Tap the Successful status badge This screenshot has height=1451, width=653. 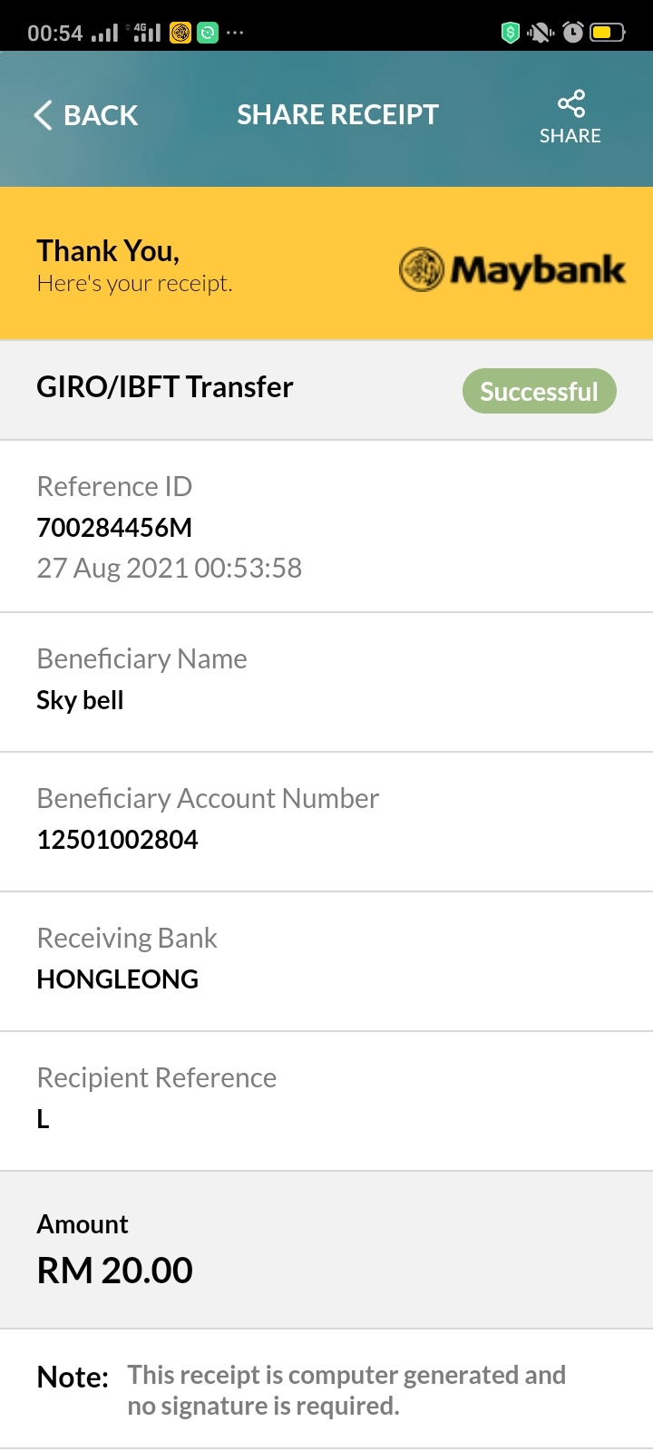point(540,391)
